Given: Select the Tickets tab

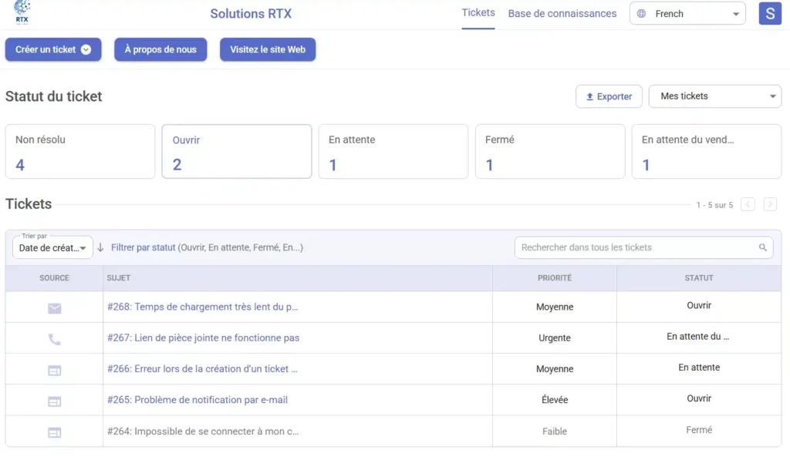Looking at the screenshot, I should (x=478, y=13).
